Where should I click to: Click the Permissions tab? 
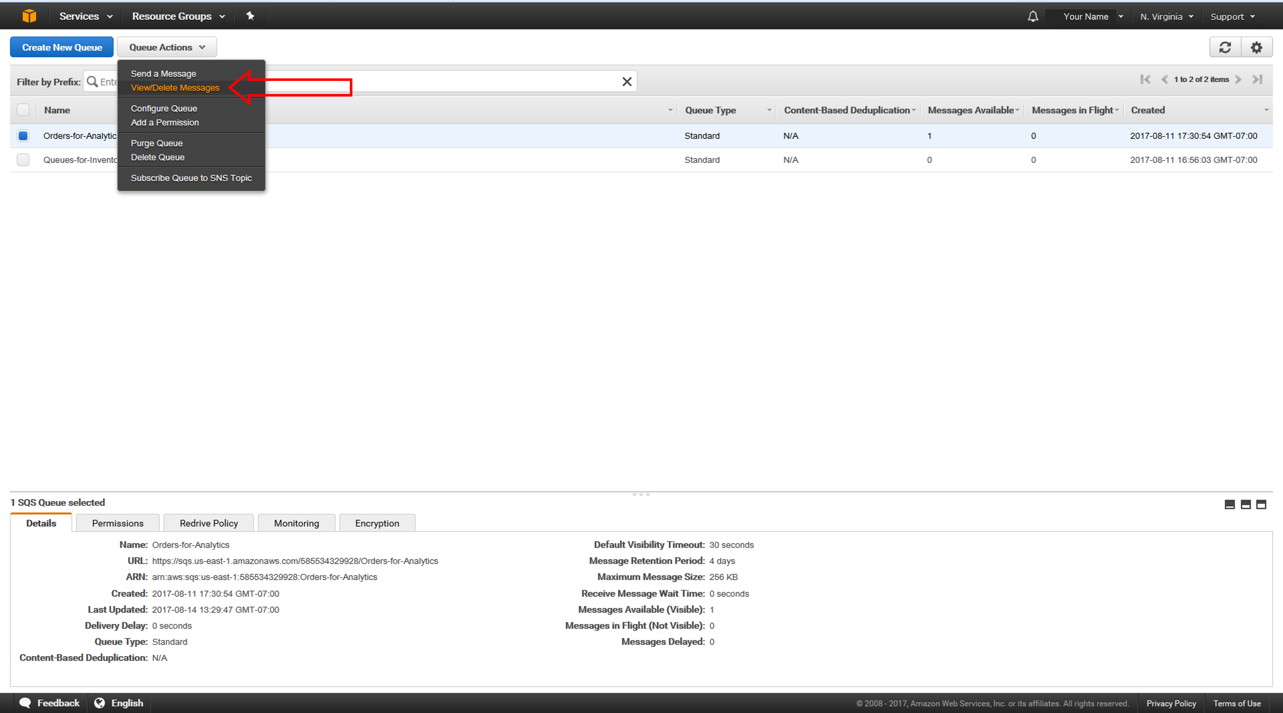coord(117,523)
